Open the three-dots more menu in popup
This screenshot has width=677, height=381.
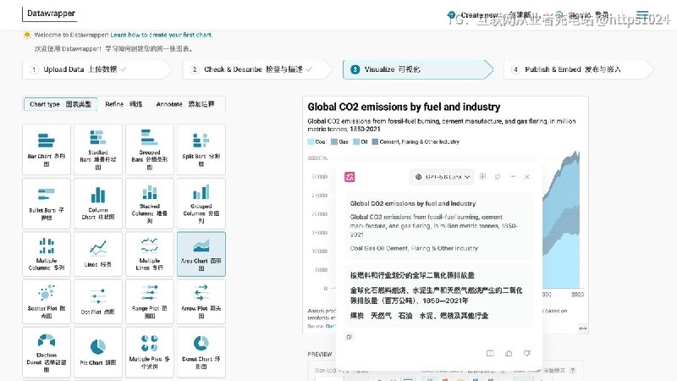pyautogui.click(x=513, y=177)
